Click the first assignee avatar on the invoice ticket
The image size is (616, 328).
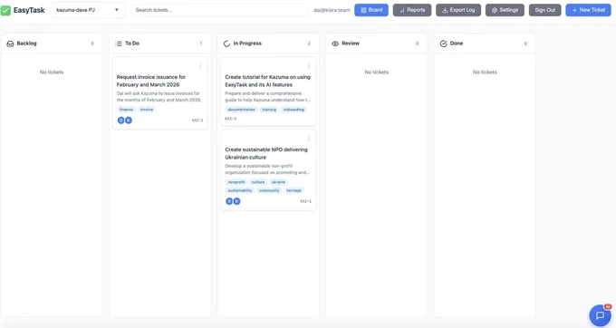point(121,121)
